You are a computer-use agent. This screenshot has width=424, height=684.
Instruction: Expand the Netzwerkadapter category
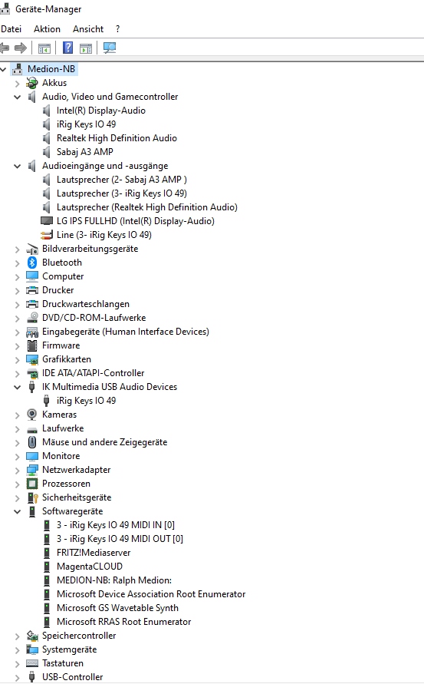[x=18, y=471]
